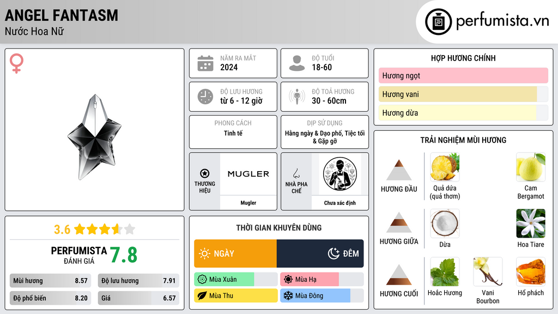Image resolution: width=558 pixels, height=314 pixels.
Task: Click the Độ lưu hương 7.91 score bar
Action: (x=138, y=281)
